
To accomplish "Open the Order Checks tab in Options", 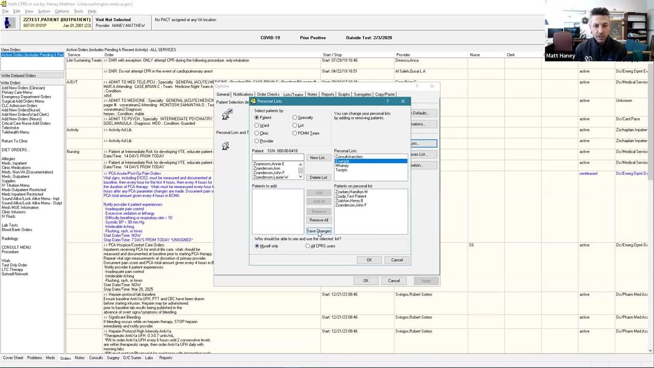I will (x=268, y=95).
